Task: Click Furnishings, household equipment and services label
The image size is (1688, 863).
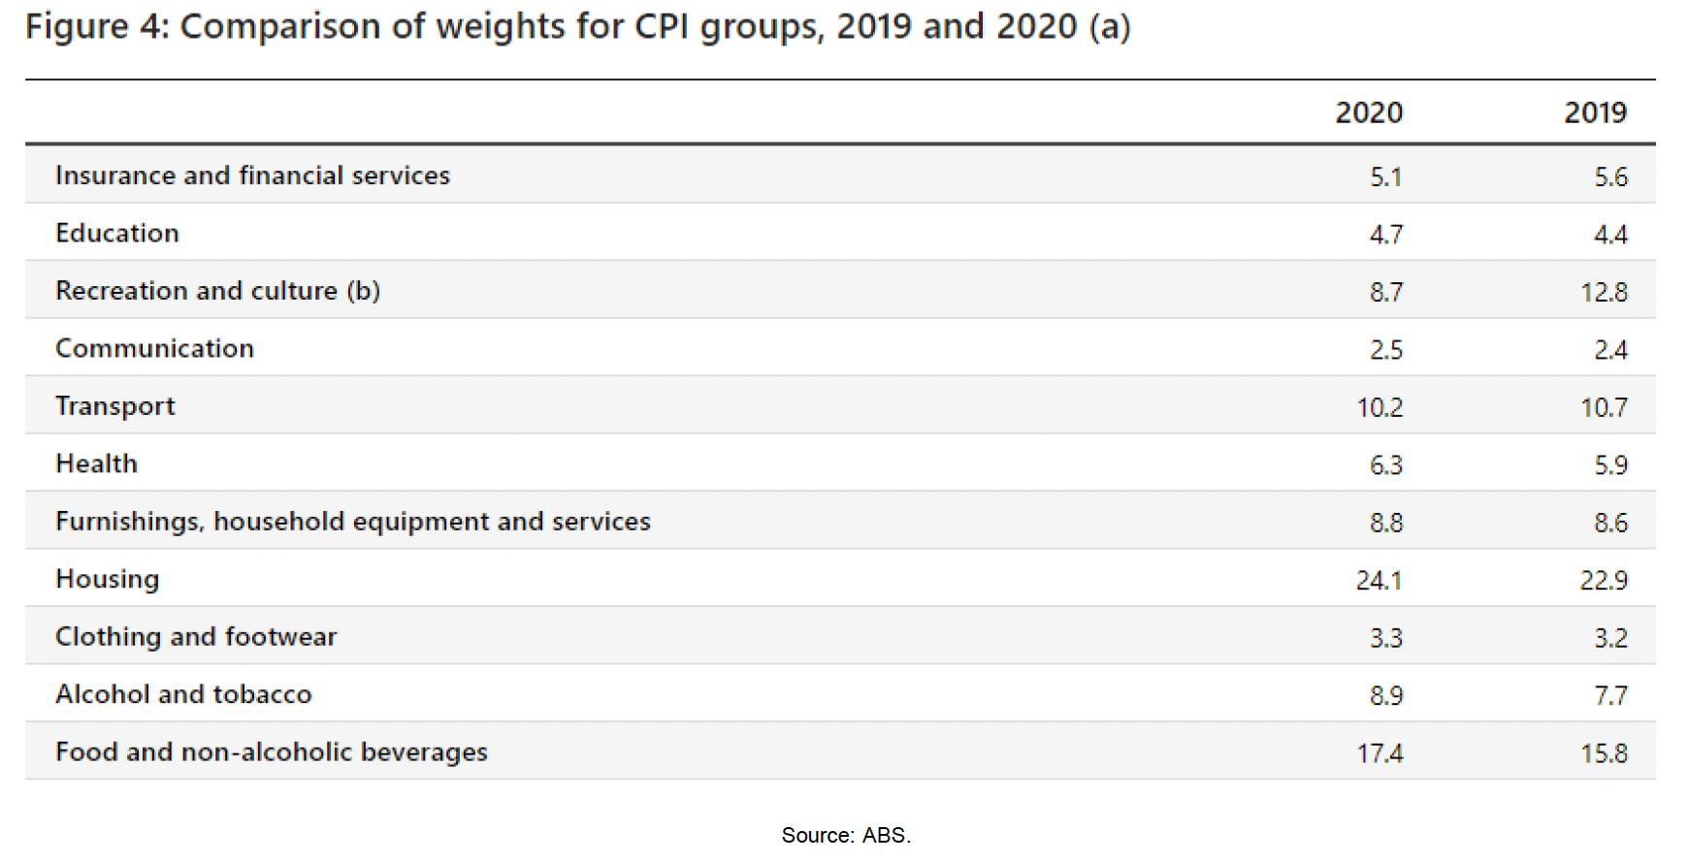Action: coord(352,522)
